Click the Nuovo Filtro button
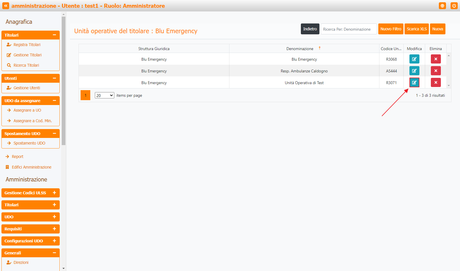The height and width of the screenshot is (271, 460). [x=391, y=29]
